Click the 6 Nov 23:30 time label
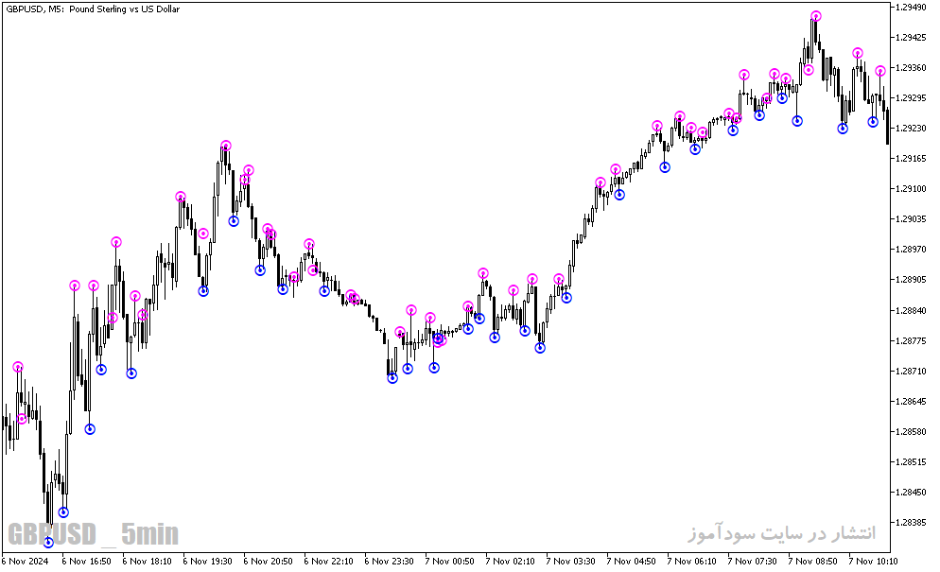 coord(389,562)
